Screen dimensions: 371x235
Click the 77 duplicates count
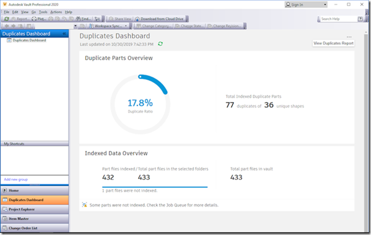click(230, 105)
